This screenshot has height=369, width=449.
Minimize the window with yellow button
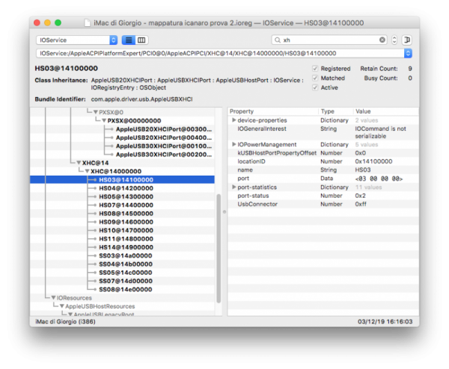pos(48,23)
